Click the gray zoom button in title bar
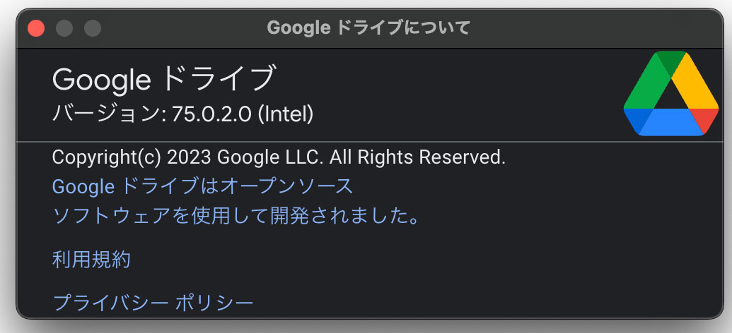The image size is (732, 333). pos(93,28)
